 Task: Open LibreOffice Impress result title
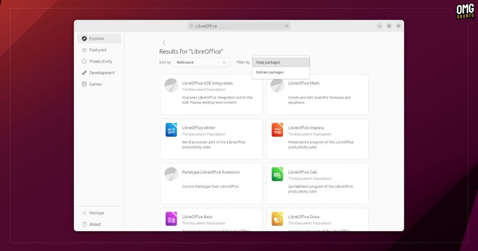[x=306, y=128]
